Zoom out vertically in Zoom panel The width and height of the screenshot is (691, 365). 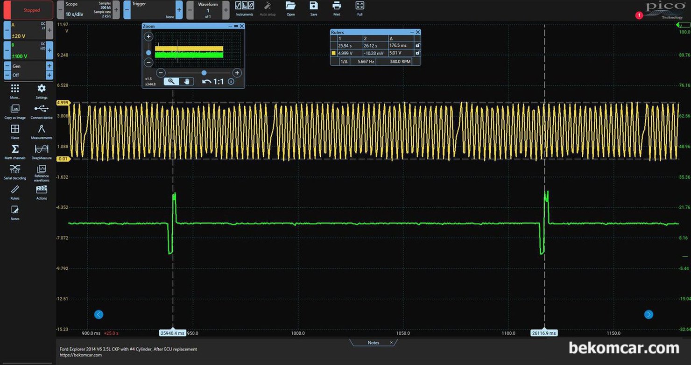148,62
